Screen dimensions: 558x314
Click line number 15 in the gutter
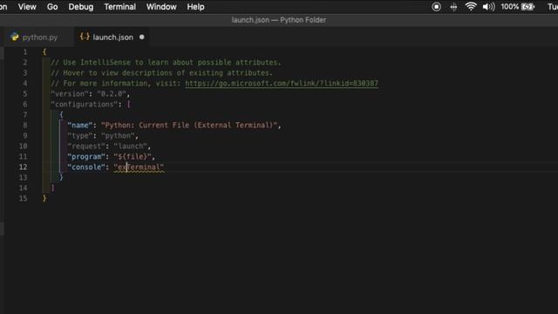[x=24, y=199]
